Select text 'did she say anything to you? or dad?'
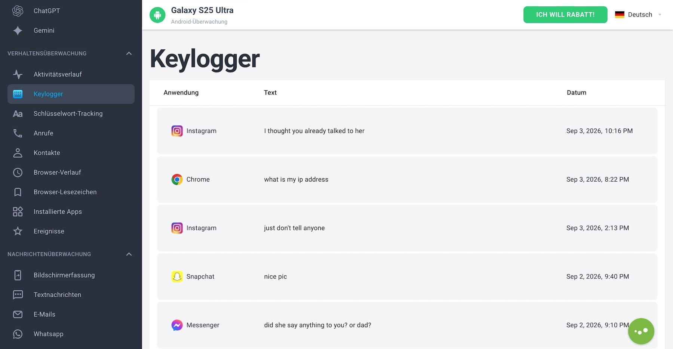The height and width of the screenshot is (349, 673). [317, 325]
